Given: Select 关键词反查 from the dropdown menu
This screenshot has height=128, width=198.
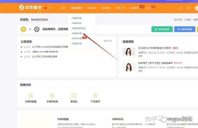Looking at the screenshot, I should pos(77,33).
